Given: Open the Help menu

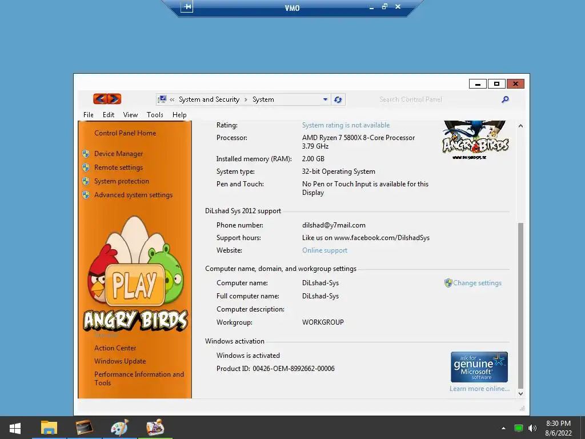Looking at the screenshot, I should [x=179, y=115].
